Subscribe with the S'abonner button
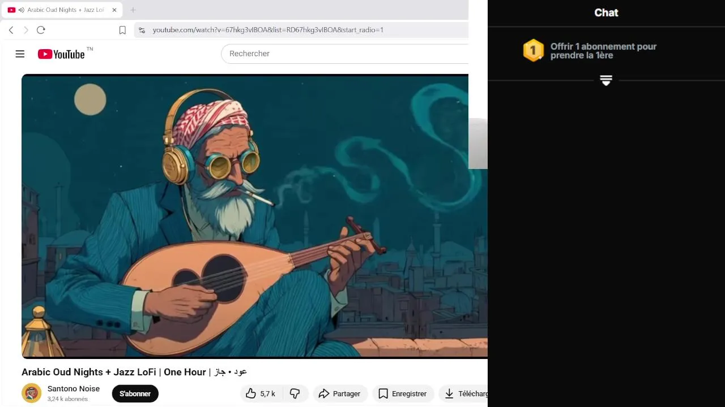The height and width of the screenshot is (407, 725). pos(135,393)
